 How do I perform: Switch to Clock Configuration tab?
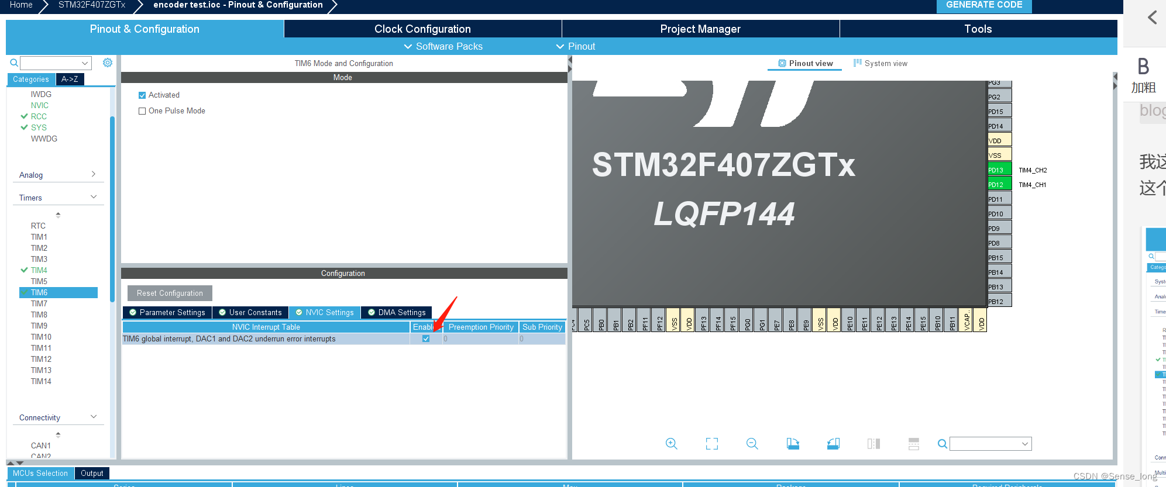[422, 29]
